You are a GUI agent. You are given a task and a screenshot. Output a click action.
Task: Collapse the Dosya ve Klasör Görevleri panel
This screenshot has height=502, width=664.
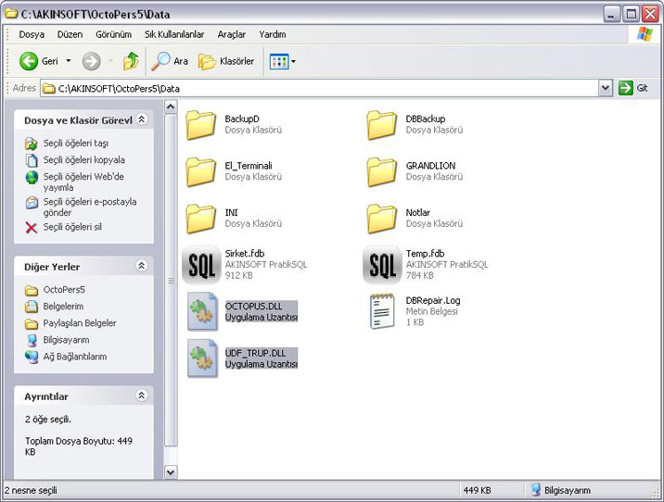tap(142, 119)
